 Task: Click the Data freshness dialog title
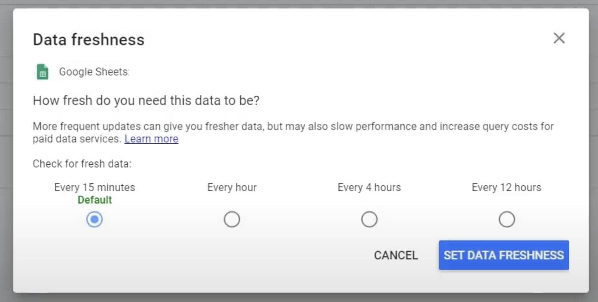[x=88, y=39]
